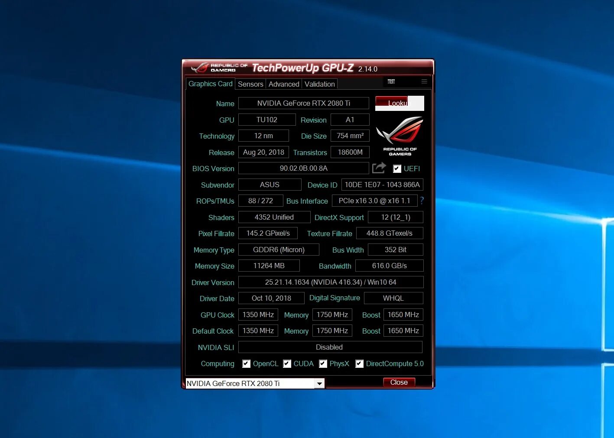Click the ROPs/TMUs field 88 / 272
This screenshot has width=614, height=438.
pos(261,201)
